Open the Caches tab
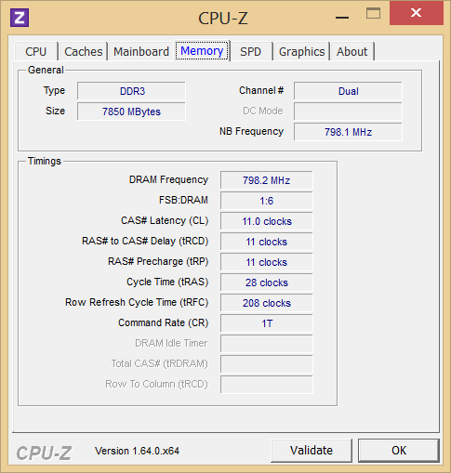The width and height of the screenshot is (451, 473). click(84, 51)
